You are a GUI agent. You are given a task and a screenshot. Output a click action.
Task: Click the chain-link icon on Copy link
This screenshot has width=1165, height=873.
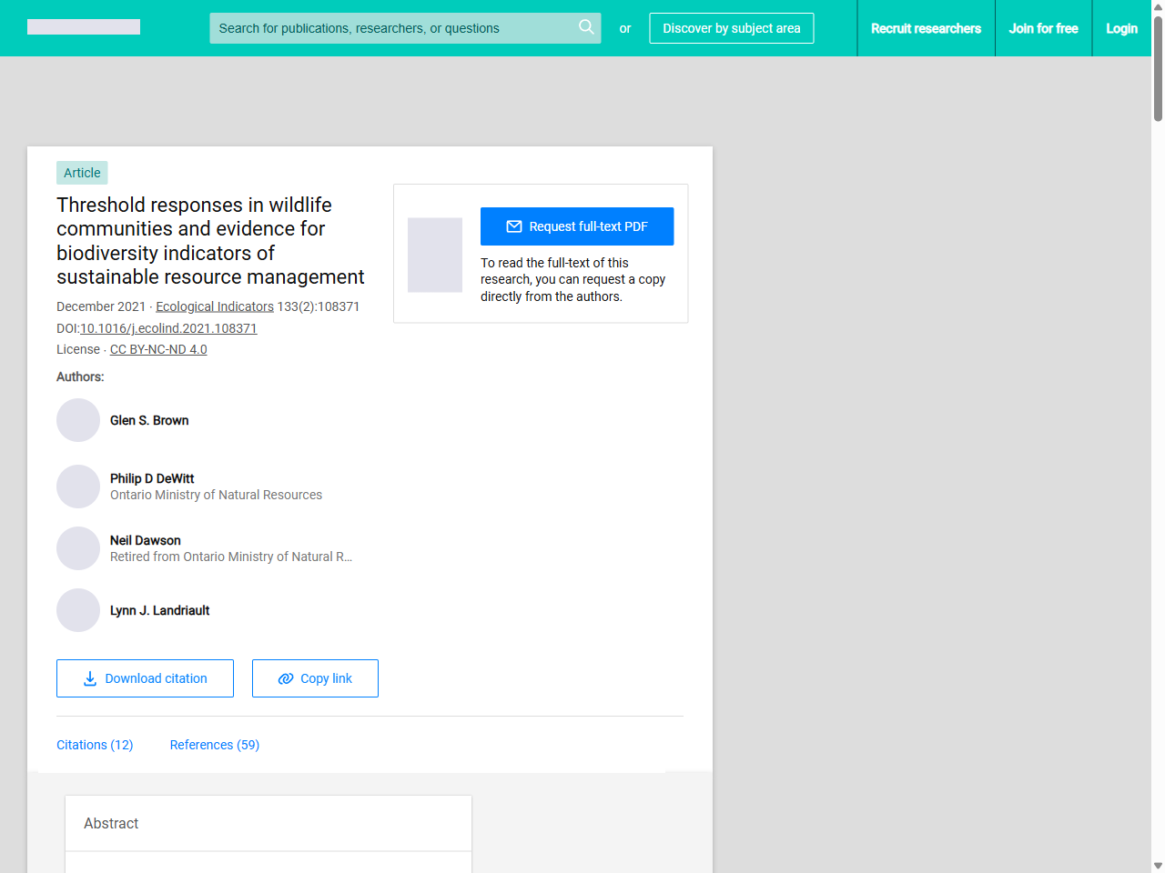[285, 678]
